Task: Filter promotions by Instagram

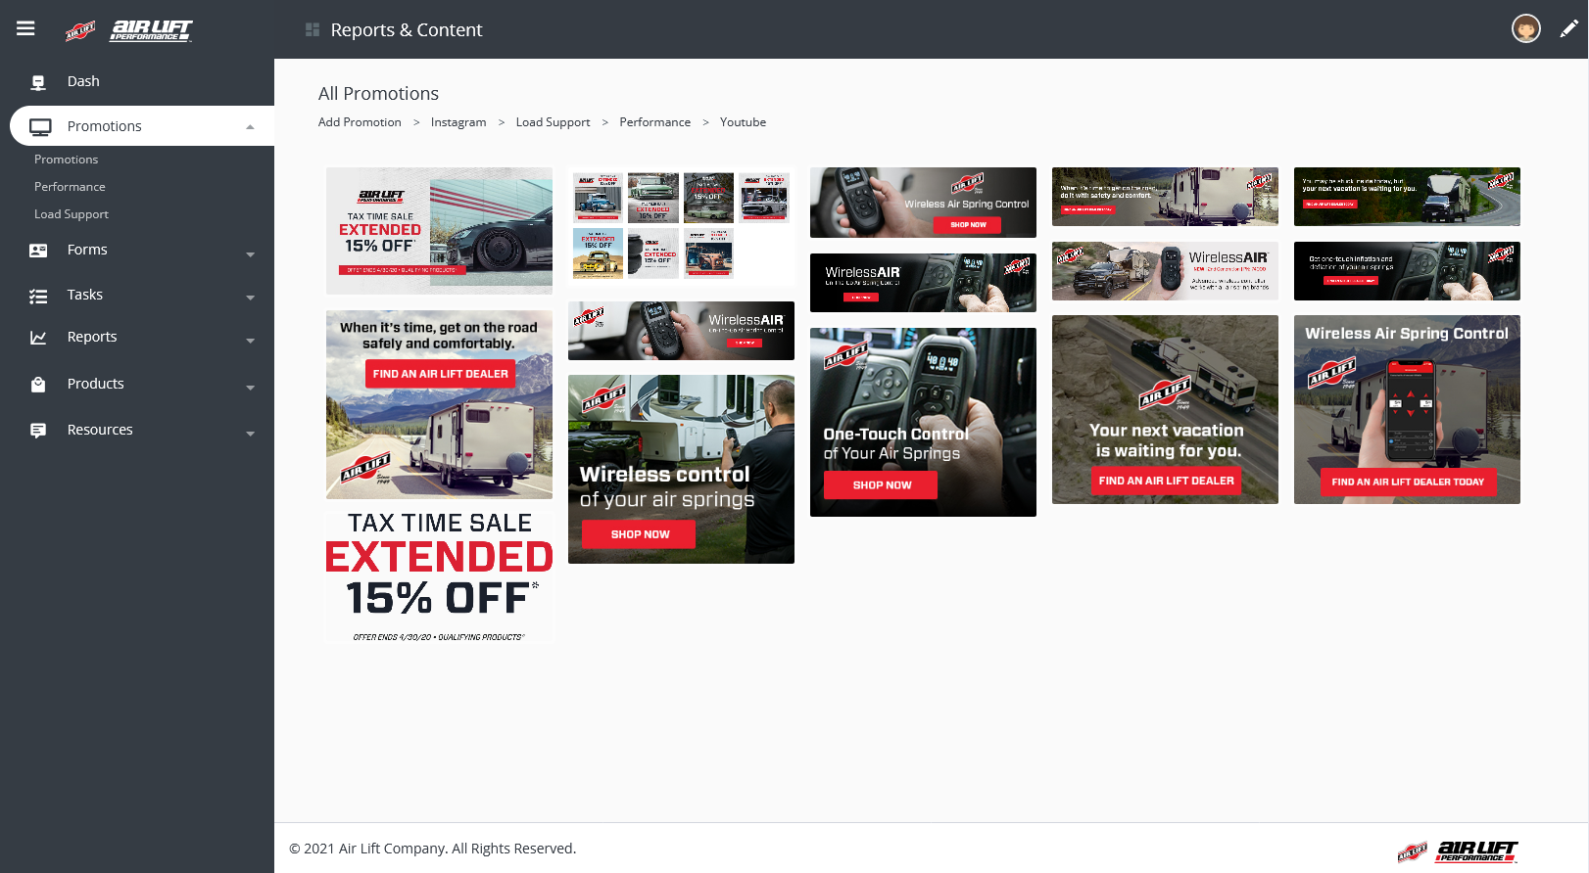Action: 458,122
